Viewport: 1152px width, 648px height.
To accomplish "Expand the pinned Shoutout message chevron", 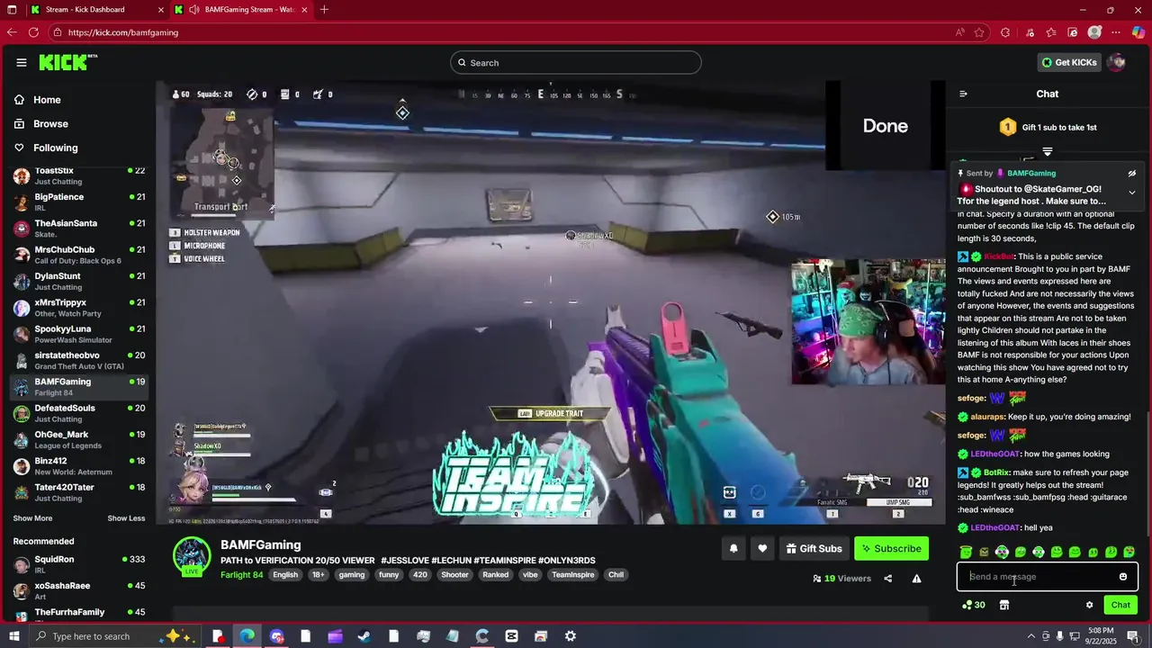I will [1131, 192].
